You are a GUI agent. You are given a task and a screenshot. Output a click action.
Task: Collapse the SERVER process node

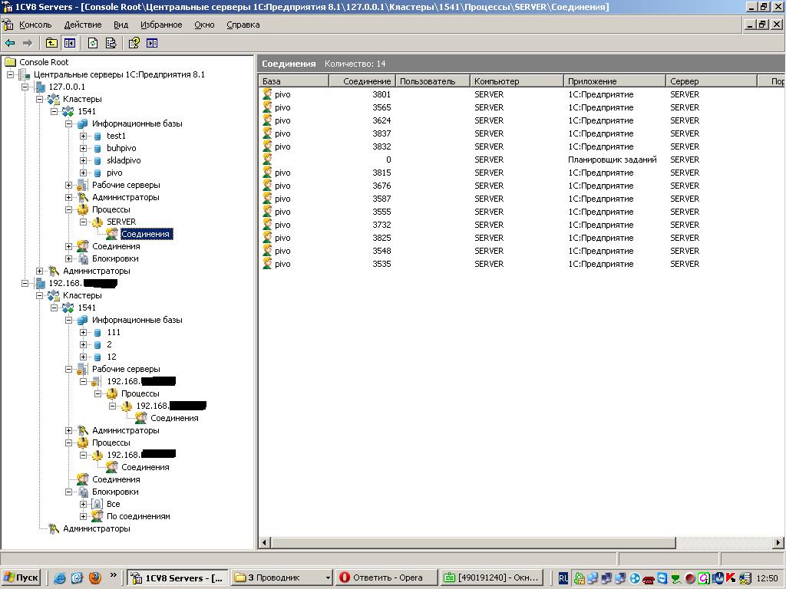point(83,222)
